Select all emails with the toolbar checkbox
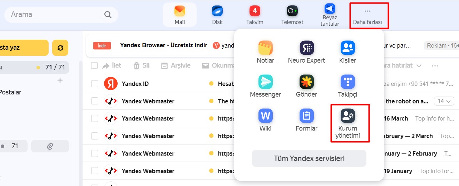Screen dimensions: 459x186 [94, 65]
